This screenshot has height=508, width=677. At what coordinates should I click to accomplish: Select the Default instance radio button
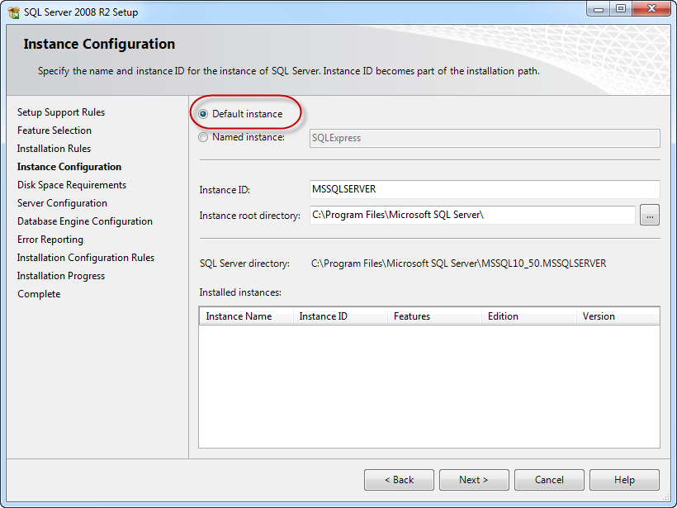[x=203, y=114]
